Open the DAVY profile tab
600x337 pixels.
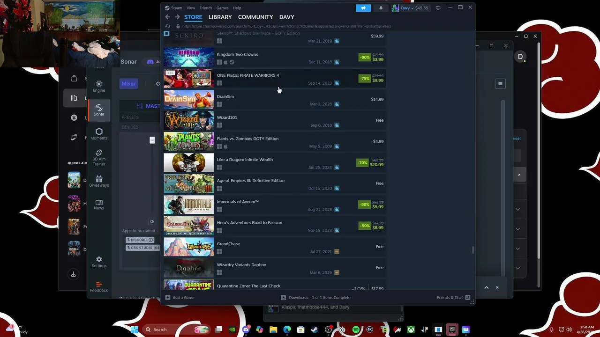287,17
